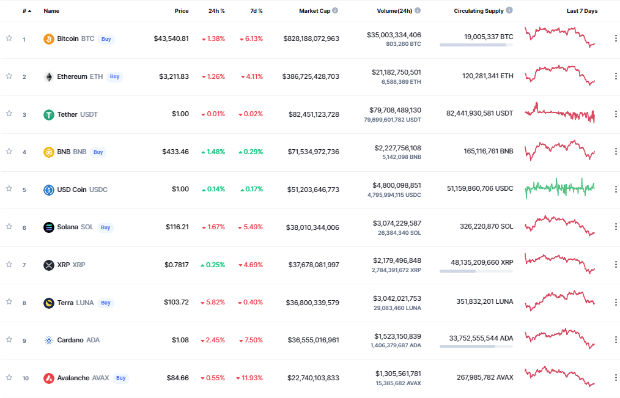Click the Buy button next to Terra
620x398 pixels.
(x=106, y=303)
